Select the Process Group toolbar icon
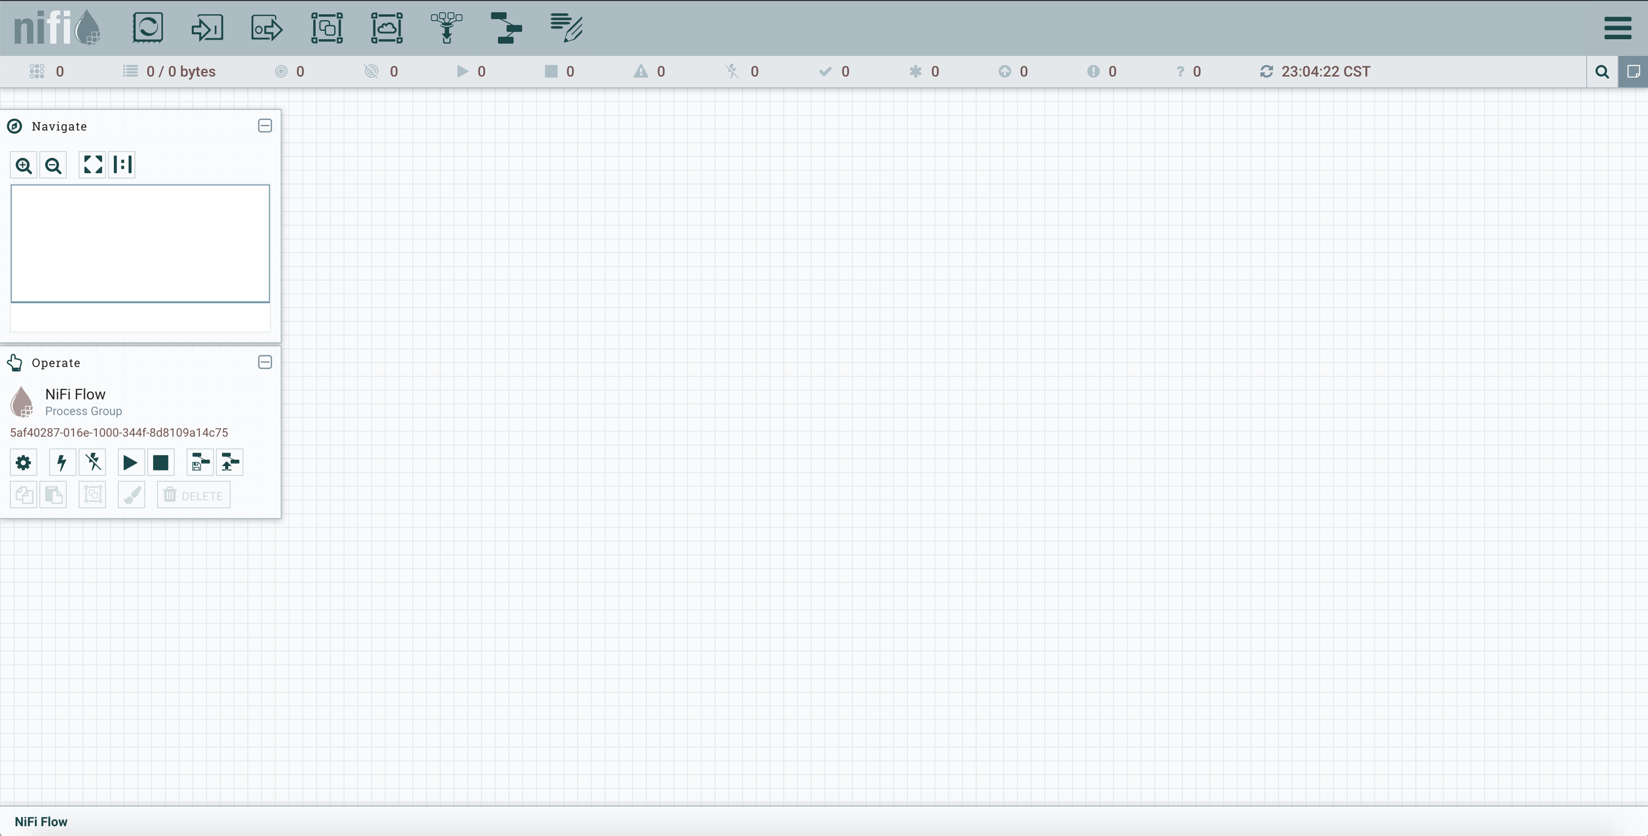Image resolution: width=1648 pixels, height=836 pixels. [x=327, y=28]
